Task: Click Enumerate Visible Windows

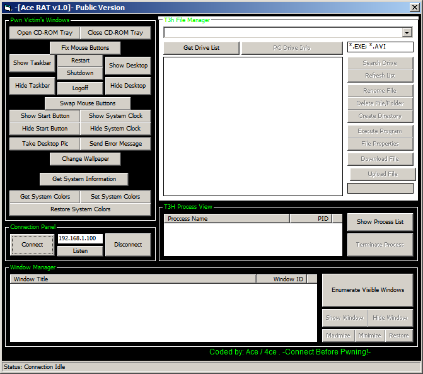Action: [368, 290]
